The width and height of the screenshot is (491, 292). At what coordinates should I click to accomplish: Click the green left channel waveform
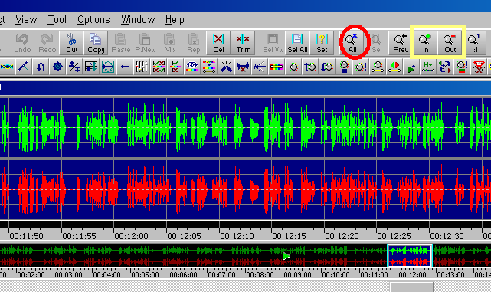tap(245, 127)
